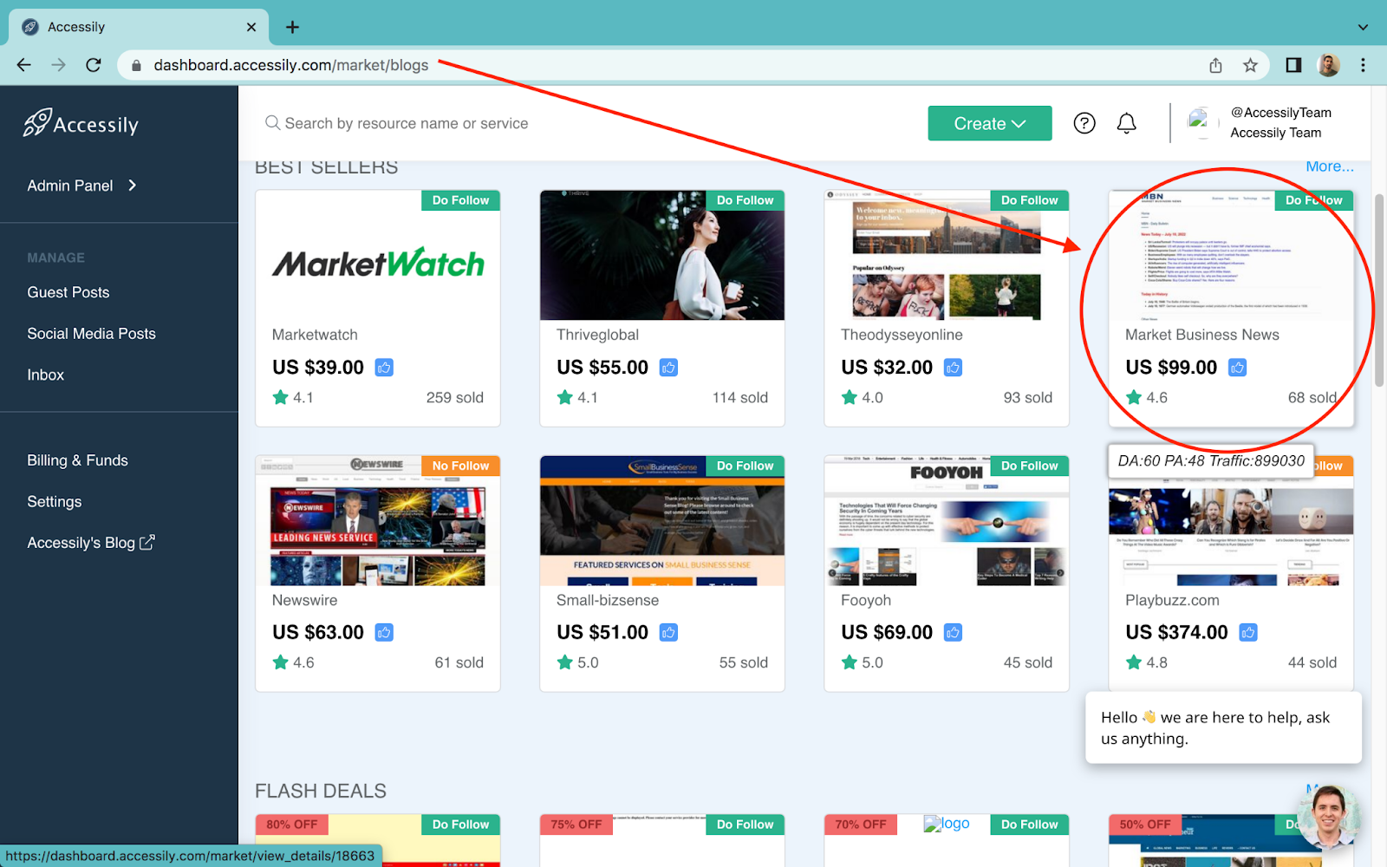Click the 80% OFF flash deal badge

point(292,825)
